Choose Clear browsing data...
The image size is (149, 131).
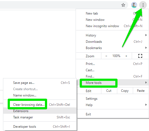point(40,105)
